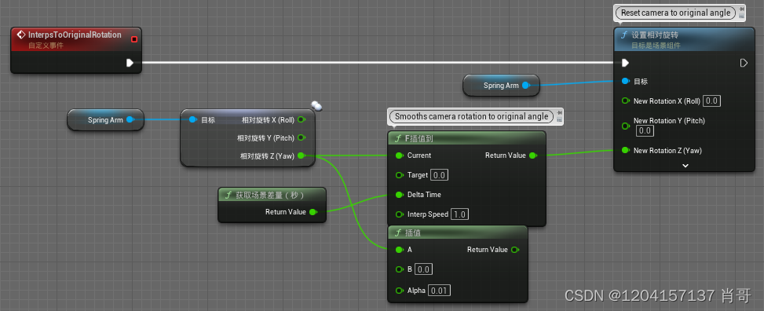Screen dimensions: 764x311
Task: Click the comment bubble icon above the break node
Action: click(x=316, y=105)
